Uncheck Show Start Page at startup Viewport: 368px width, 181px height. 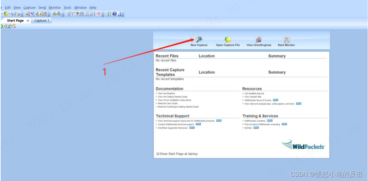tap(158, 154)
